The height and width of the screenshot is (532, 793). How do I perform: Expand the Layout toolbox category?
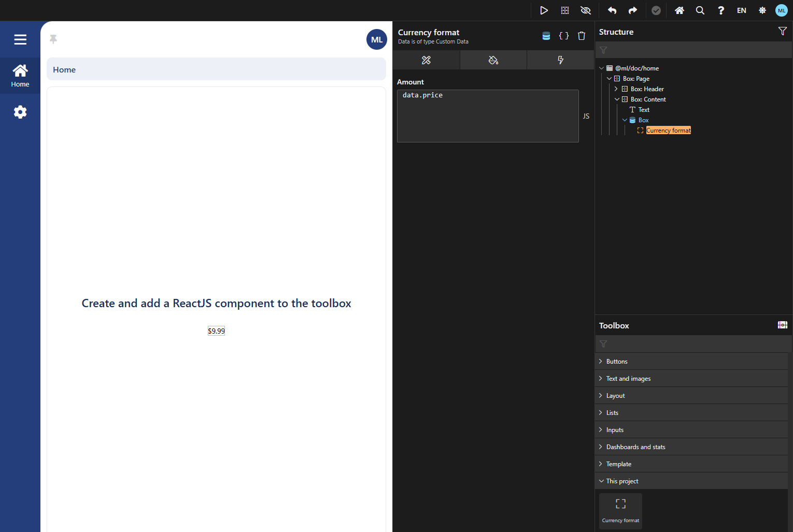(691, 395)
